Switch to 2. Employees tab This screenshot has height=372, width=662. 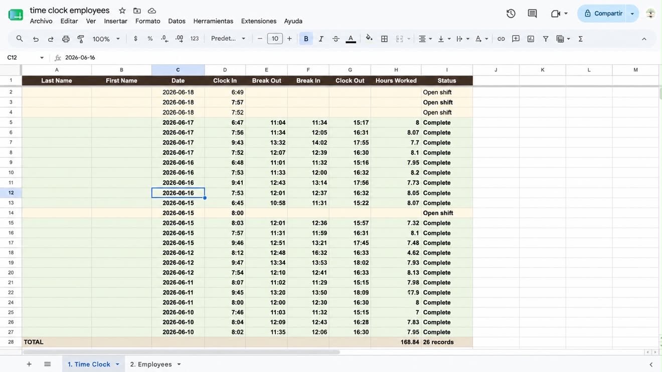pos(151,364)
